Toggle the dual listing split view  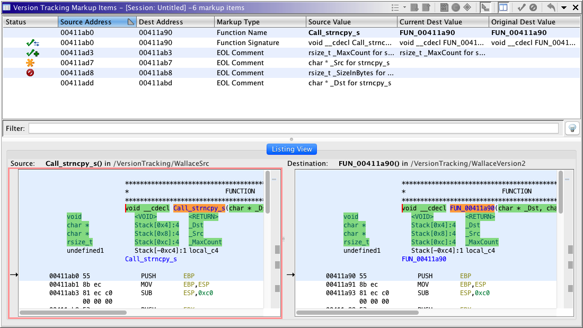click(503, 7)
